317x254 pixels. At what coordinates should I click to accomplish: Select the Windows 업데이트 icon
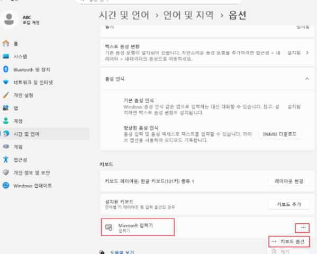[x=6, y=185]
